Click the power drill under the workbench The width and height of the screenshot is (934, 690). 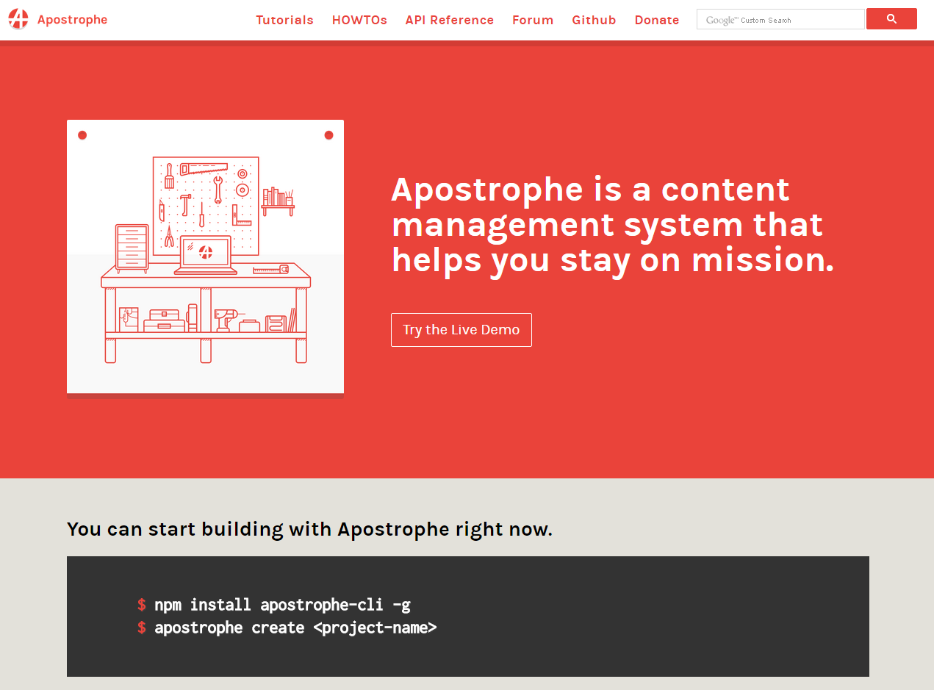click(x=224, y=319)
